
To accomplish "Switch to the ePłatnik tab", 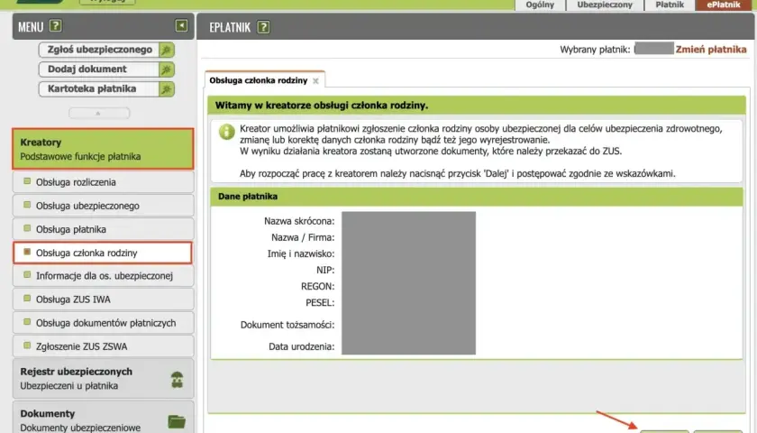I will 723,5.
